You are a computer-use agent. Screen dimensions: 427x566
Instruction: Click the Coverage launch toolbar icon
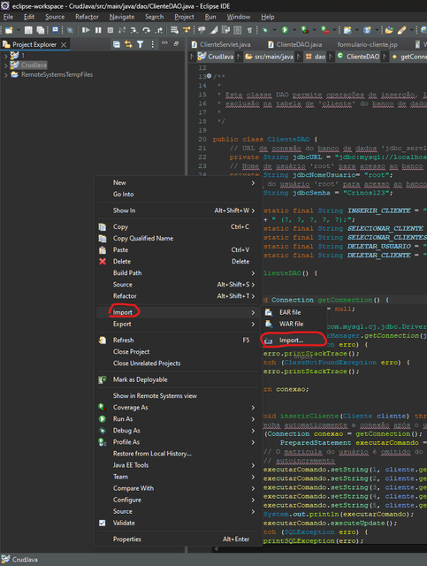pos(305,30)
